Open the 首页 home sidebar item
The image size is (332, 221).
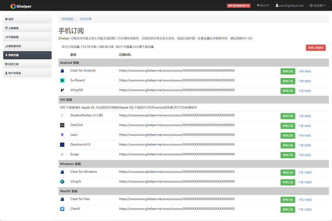pyautogui.click(x=27, y=19)
